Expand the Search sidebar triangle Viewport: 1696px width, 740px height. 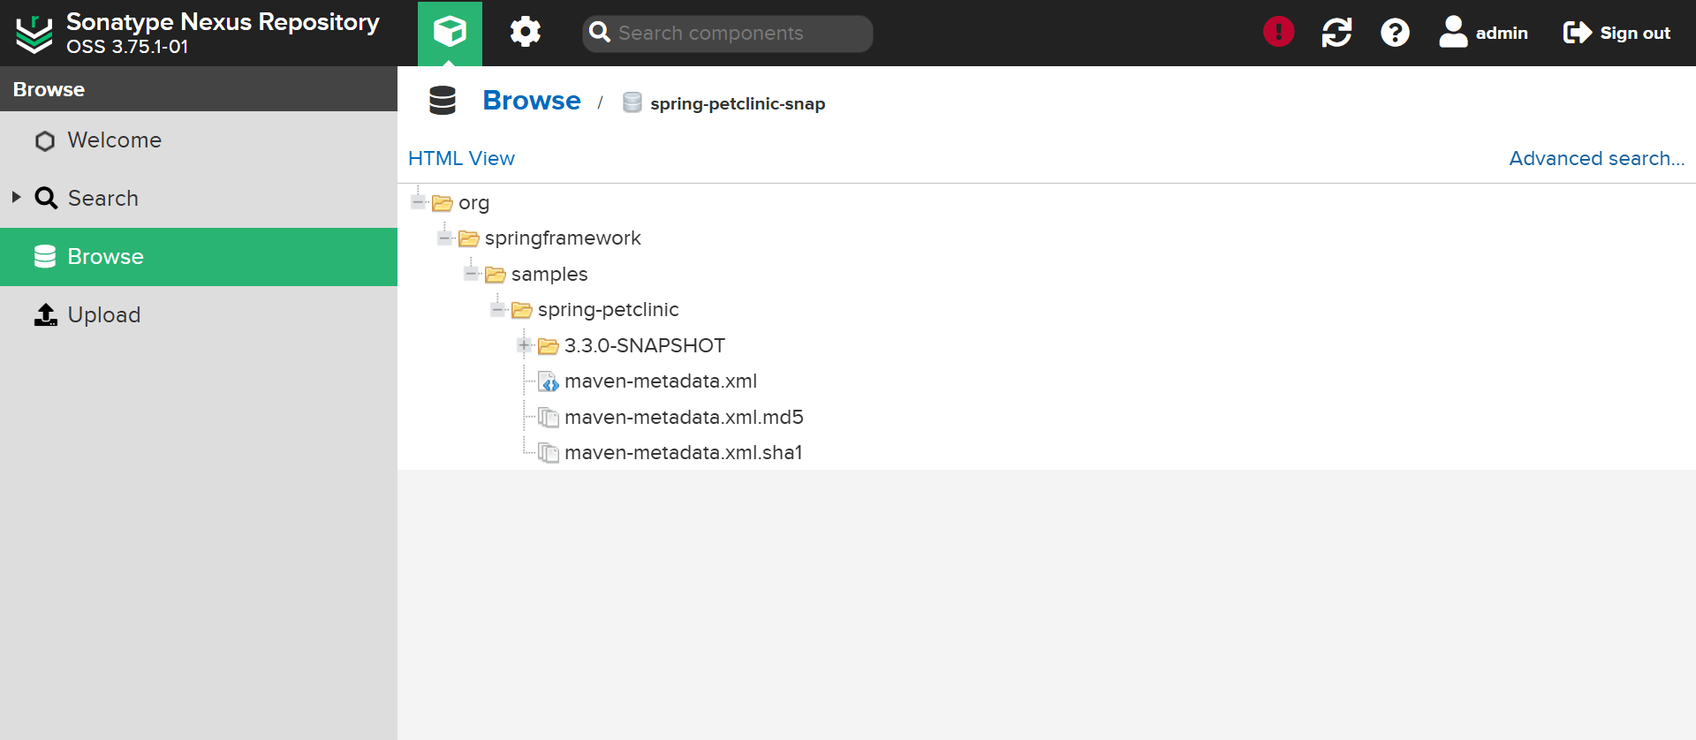(x=16, y=197)
